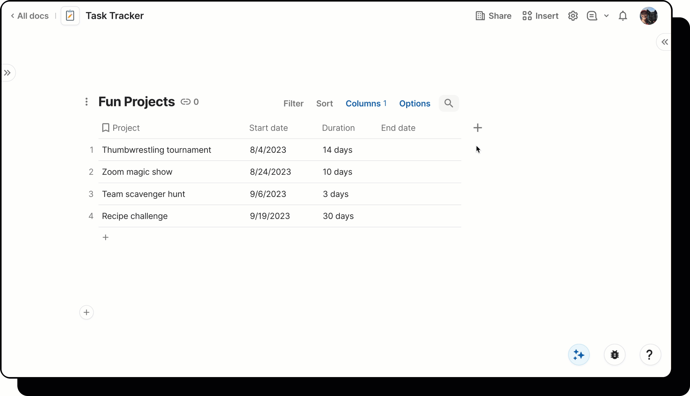This screenshot has height=396, width=690.
Task: Click the Insert shapes icon
Action: pyautogui.click(x=526, y=16)
